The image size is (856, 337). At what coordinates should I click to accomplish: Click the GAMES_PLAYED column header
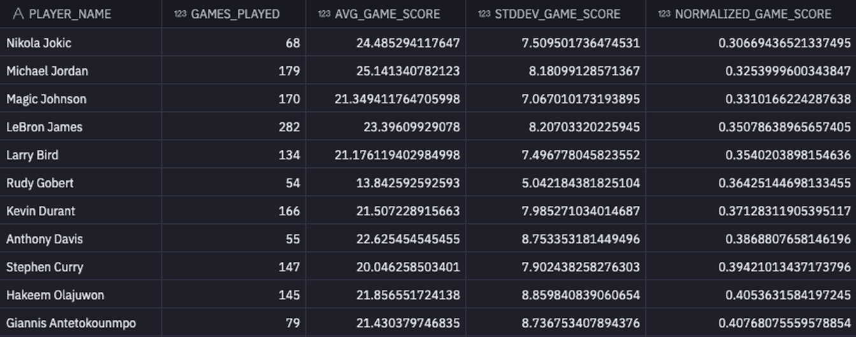point(234,14)
